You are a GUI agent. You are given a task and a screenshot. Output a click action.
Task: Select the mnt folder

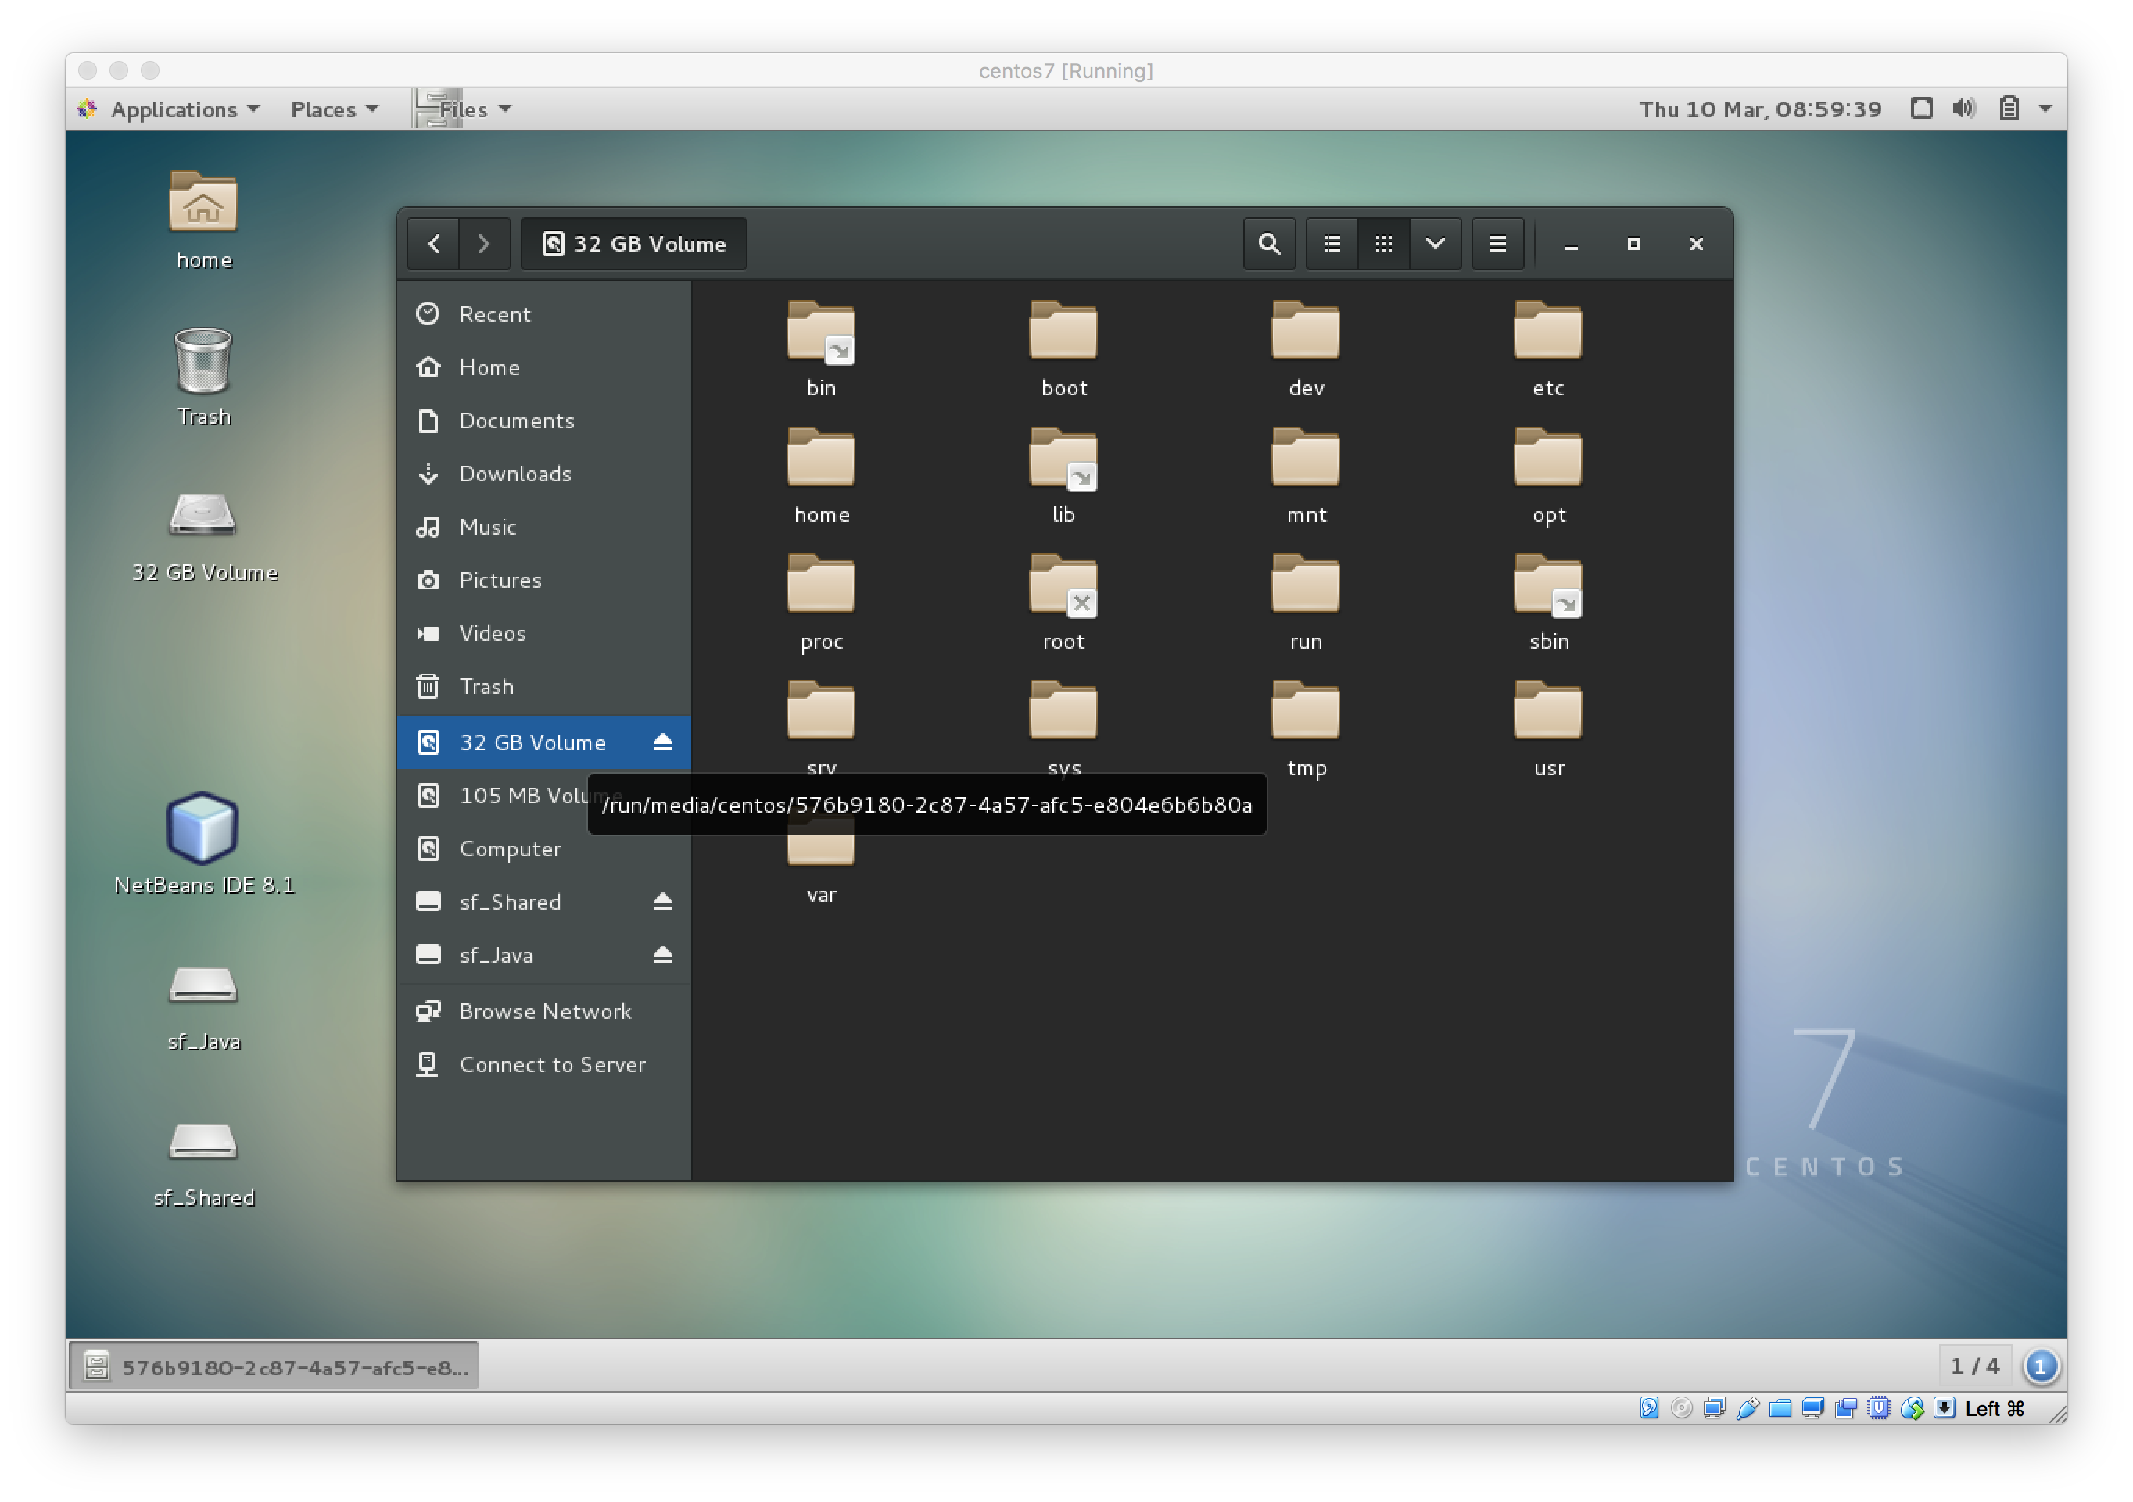pyautogui.click(x=1307, y=476)
